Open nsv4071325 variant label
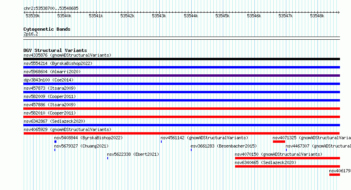 click(312, 138)
